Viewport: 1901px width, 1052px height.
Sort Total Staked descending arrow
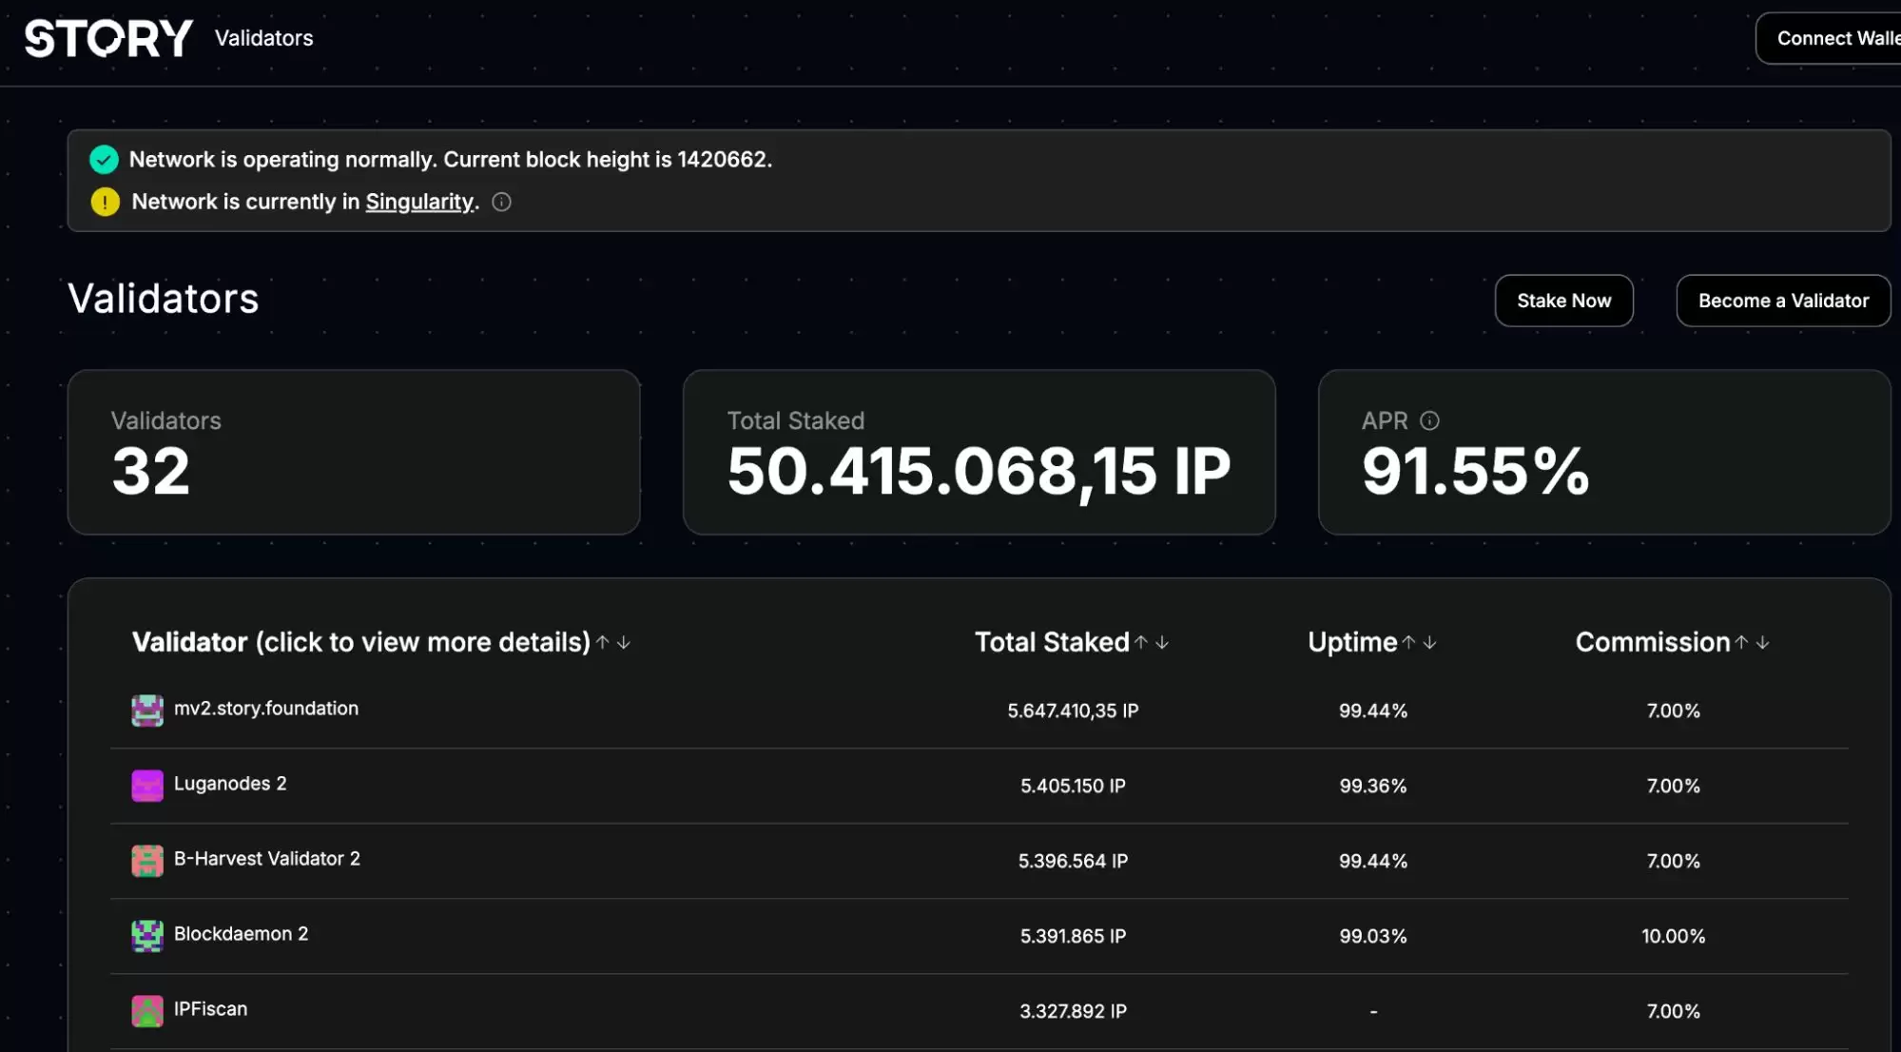(x=1162, y=643)
